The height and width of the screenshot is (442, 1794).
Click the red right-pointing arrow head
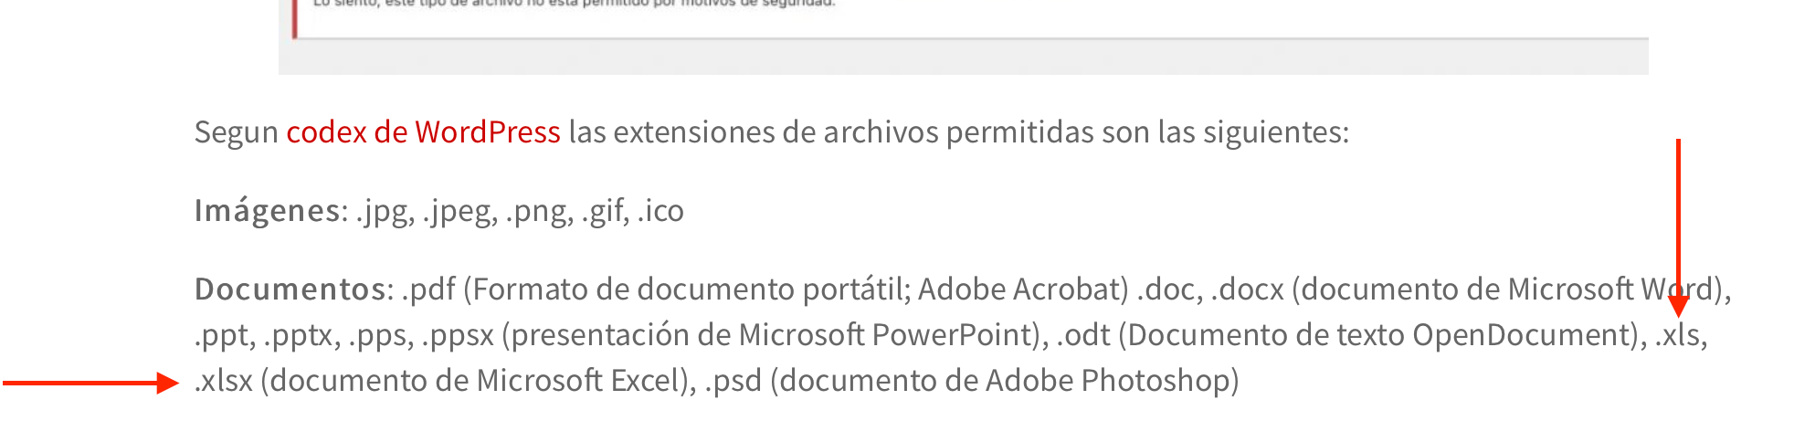tap(168, 383)
